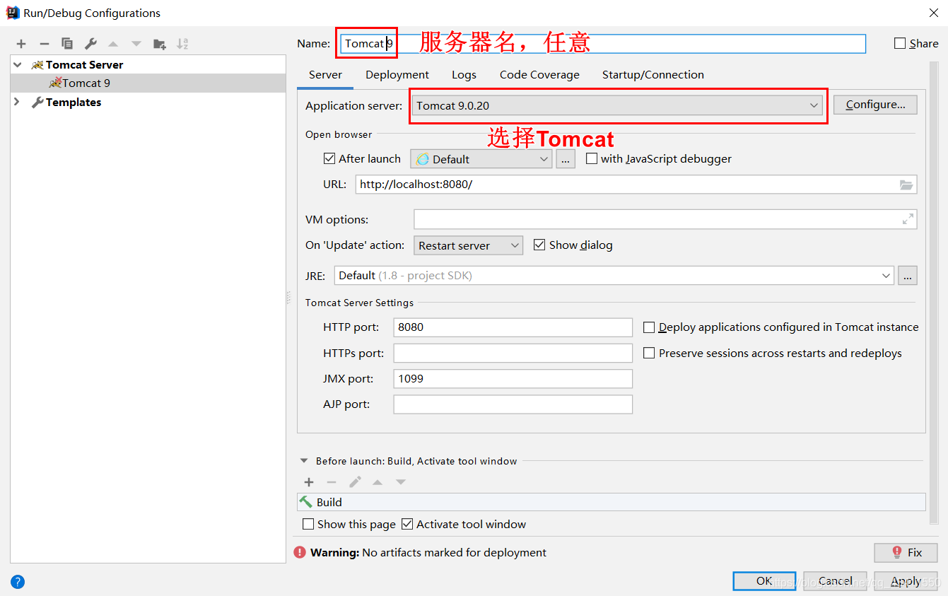Open the Default browser dropdown
The height and width of the screenshot is (596, 948).
pyautogui.click(x=481, y=159)
